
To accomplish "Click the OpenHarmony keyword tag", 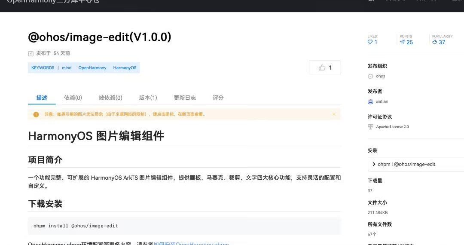I will click(92, 68).
